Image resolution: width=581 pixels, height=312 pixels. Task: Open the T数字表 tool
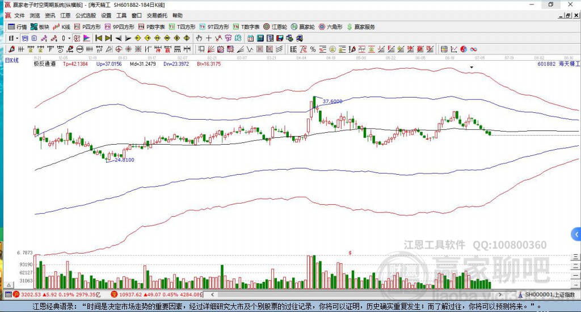[246, 27]
